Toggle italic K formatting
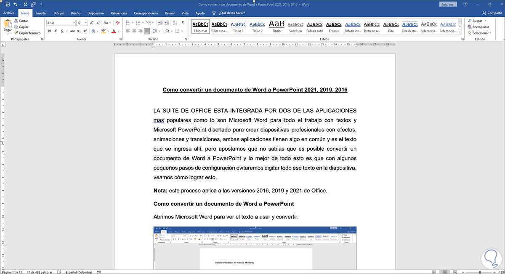Image resolution: width=505 pixels, height=274 pixels. tap(56, 31)
